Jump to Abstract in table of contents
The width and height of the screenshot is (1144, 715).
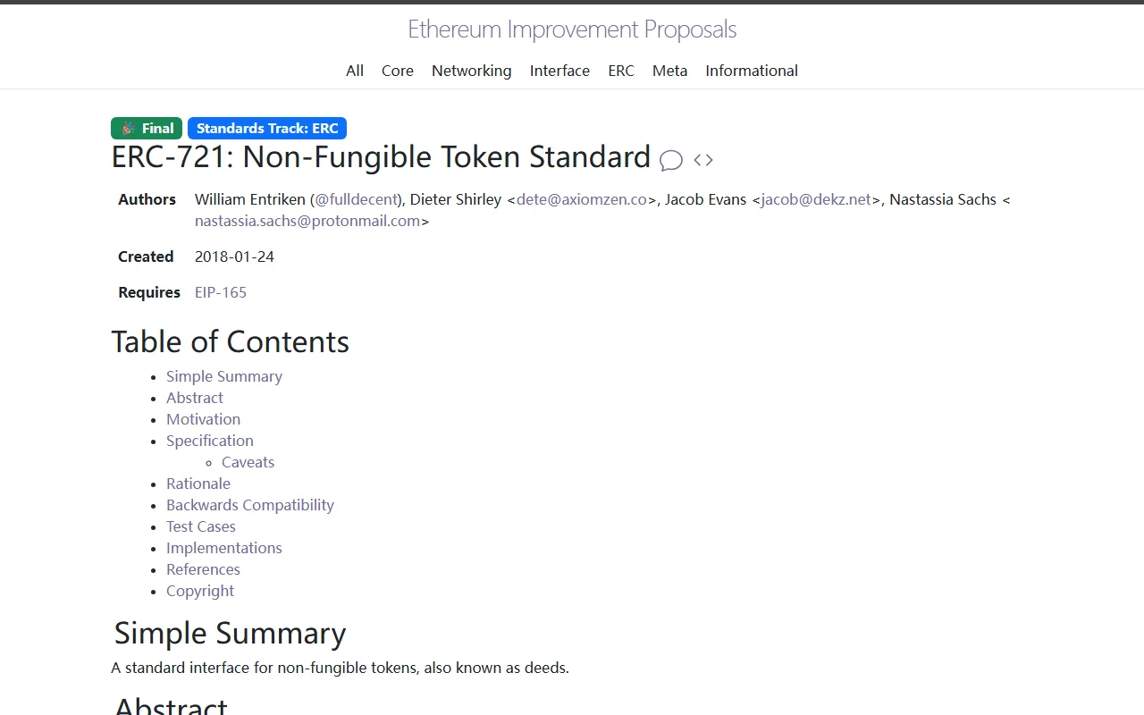(x=195, y=398)
